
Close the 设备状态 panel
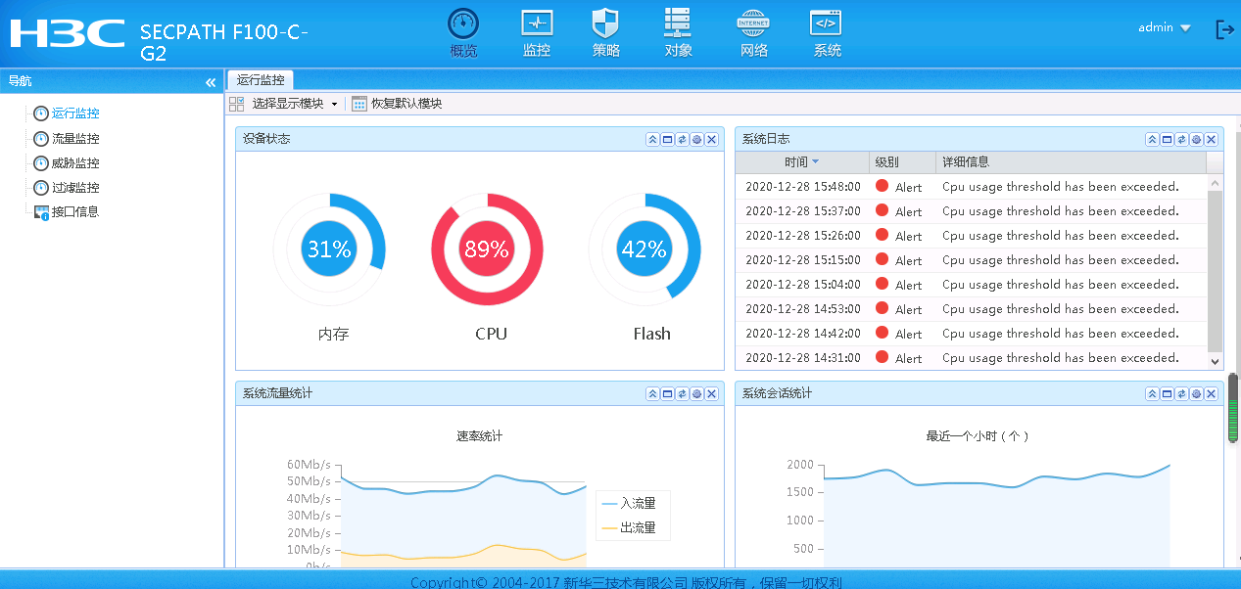coord(712,140)
